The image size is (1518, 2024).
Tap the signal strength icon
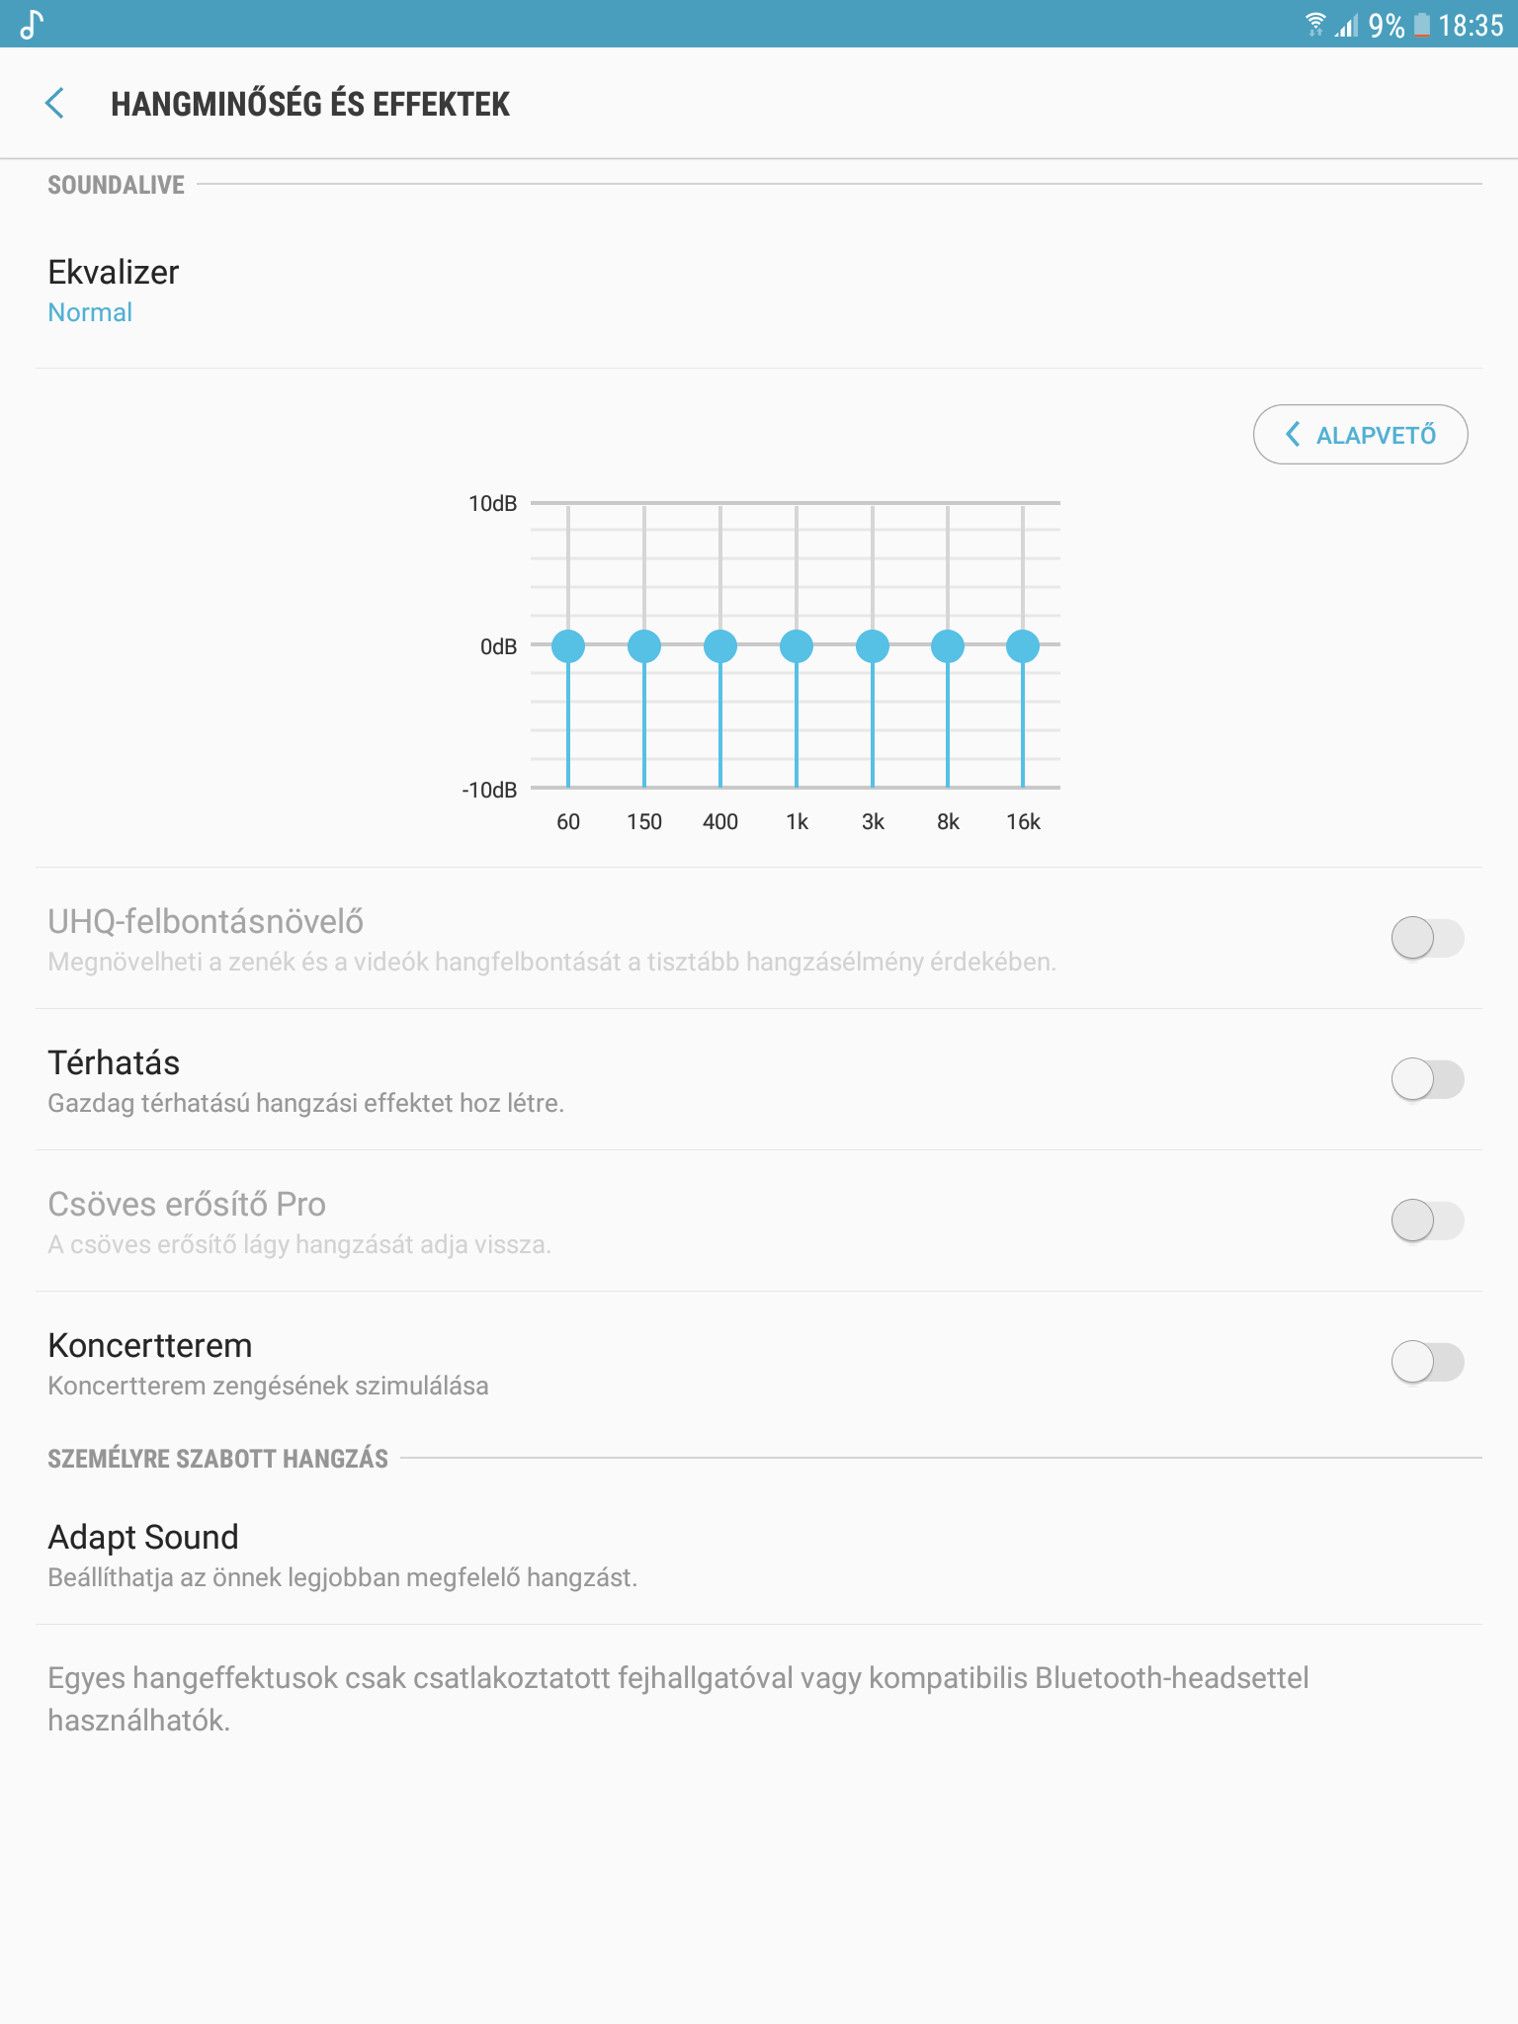click(1346, 25)
